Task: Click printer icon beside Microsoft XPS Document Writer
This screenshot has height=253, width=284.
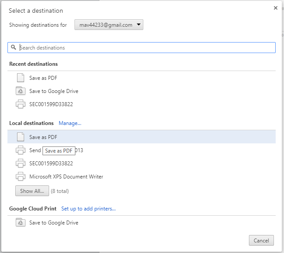Action: tap(20, 177)
